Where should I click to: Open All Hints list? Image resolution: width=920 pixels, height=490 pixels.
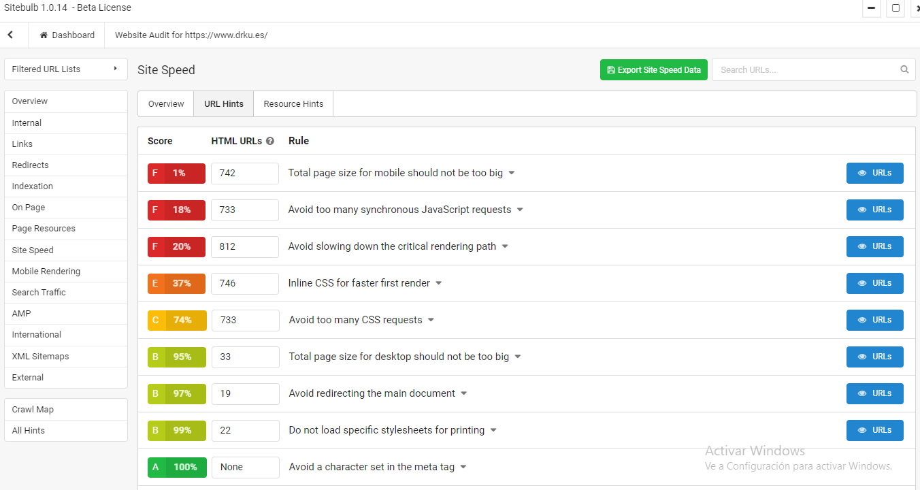(x=66, y=431)
